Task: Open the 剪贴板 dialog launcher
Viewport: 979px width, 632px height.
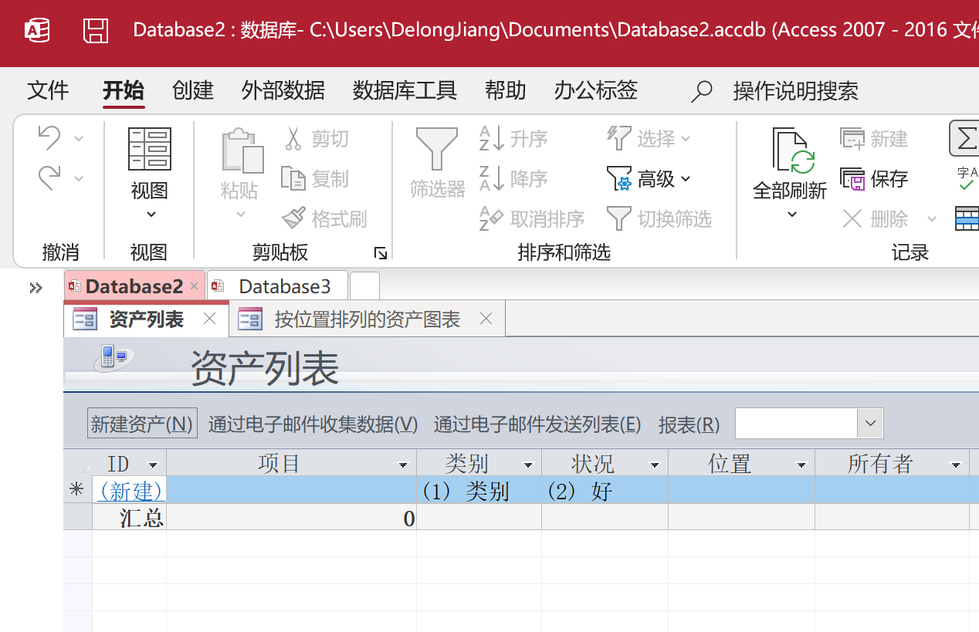Action: [x=380, y=252]
